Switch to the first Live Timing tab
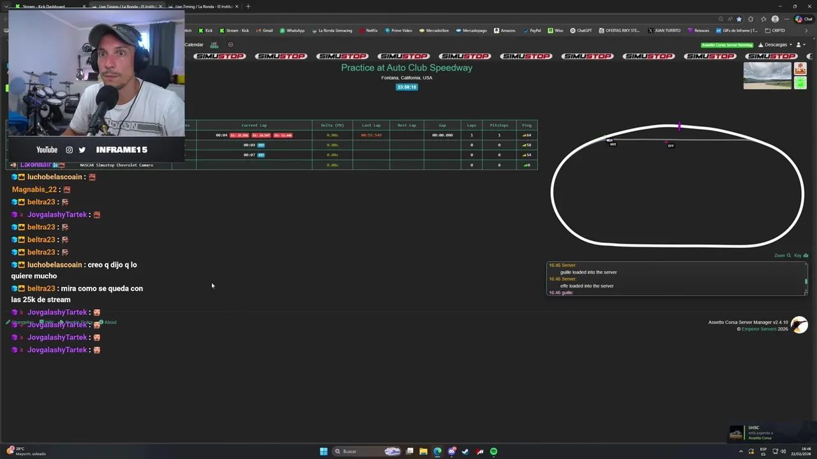Image resolution: width=817 pixels, height=459 pixels. coord(127,6)
